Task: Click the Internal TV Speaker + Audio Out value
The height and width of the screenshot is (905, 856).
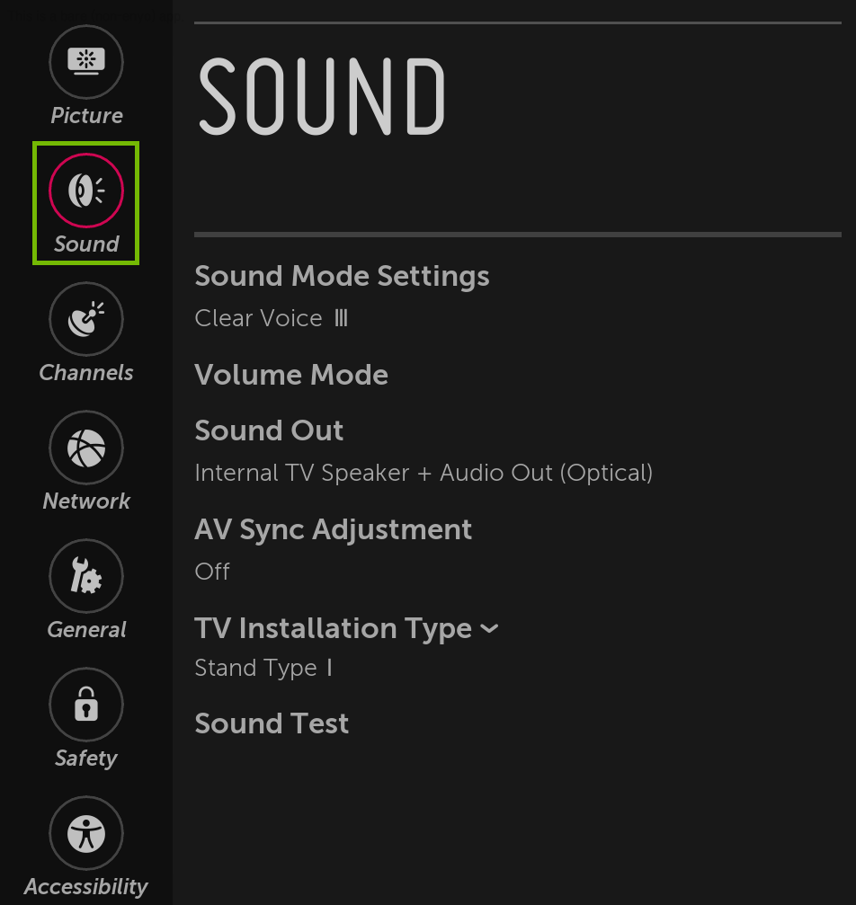Action: 424,473
